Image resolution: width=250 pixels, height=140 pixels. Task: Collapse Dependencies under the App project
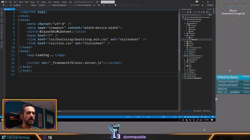coord(185,23)
